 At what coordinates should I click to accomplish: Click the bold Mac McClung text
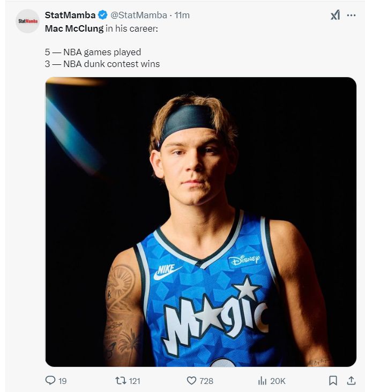pos(74,28)
